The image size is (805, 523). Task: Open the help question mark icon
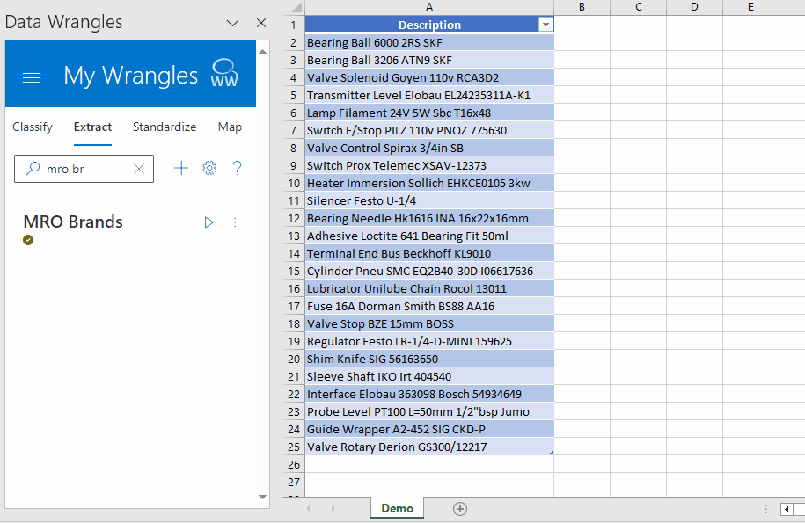[237, 168]
